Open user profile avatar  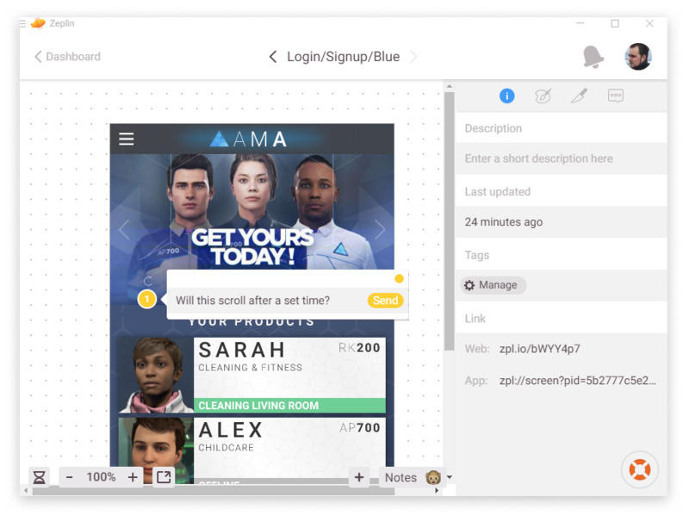pos(638,57)
